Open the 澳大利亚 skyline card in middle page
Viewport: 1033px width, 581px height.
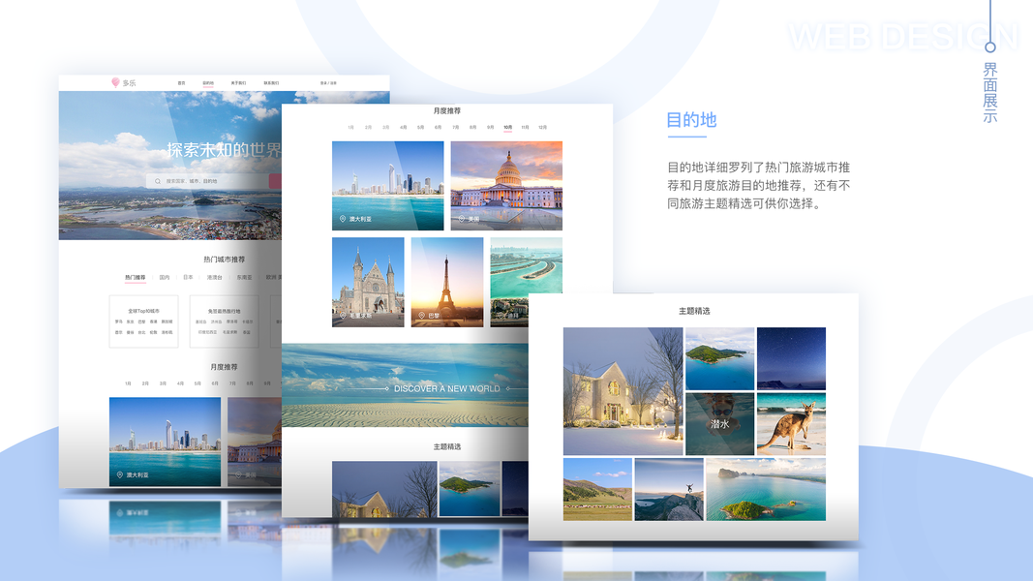click(388, 186)
